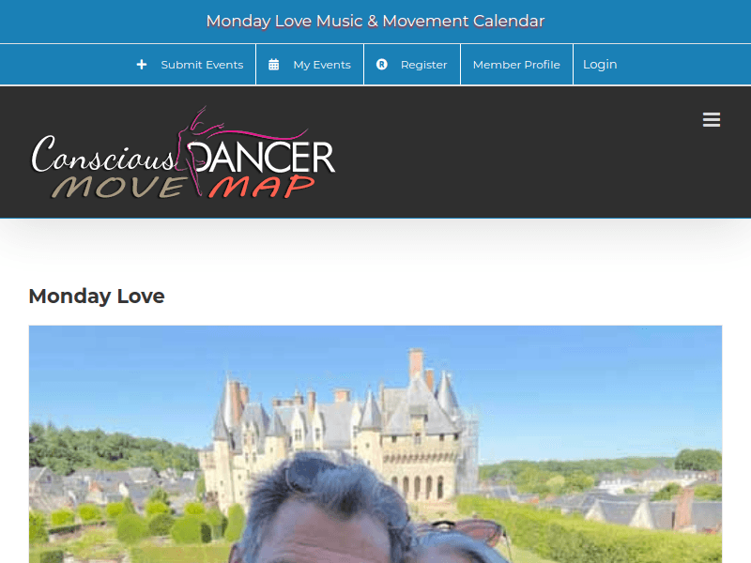Click the Login link
This screenshot has width=751, height=563.
click(x=600, y=65)
